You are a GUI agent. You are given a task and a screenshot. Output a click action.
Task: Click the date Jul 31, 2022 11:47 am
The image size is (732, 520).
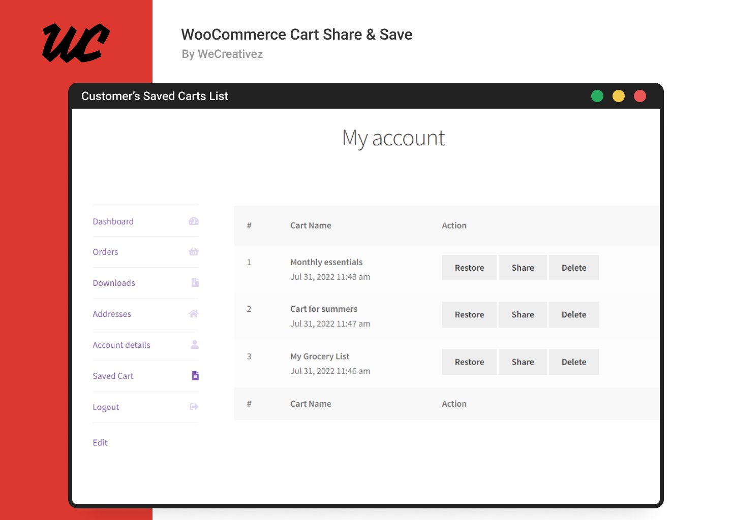(330, 323)
